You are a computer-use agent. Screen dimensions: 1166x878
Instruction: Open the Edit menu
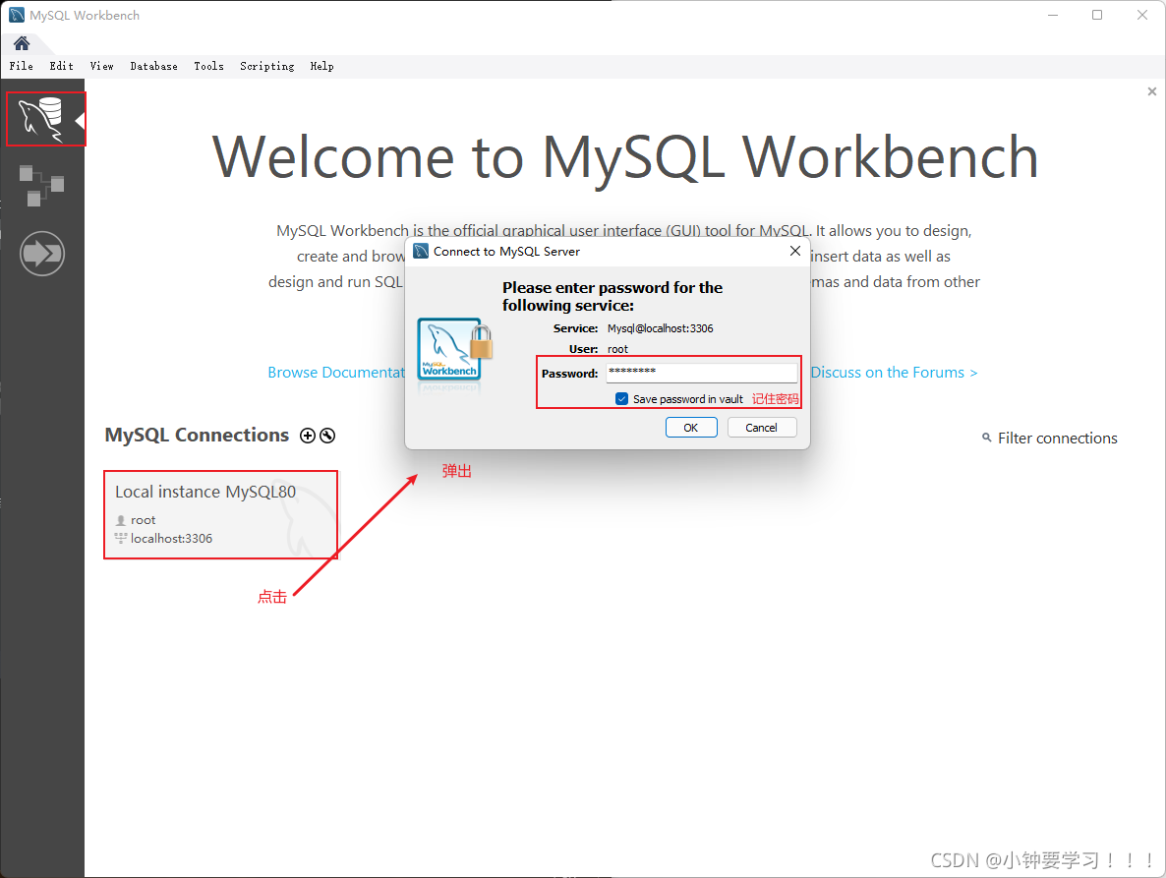pyautogui.click(x=62, y=66)
